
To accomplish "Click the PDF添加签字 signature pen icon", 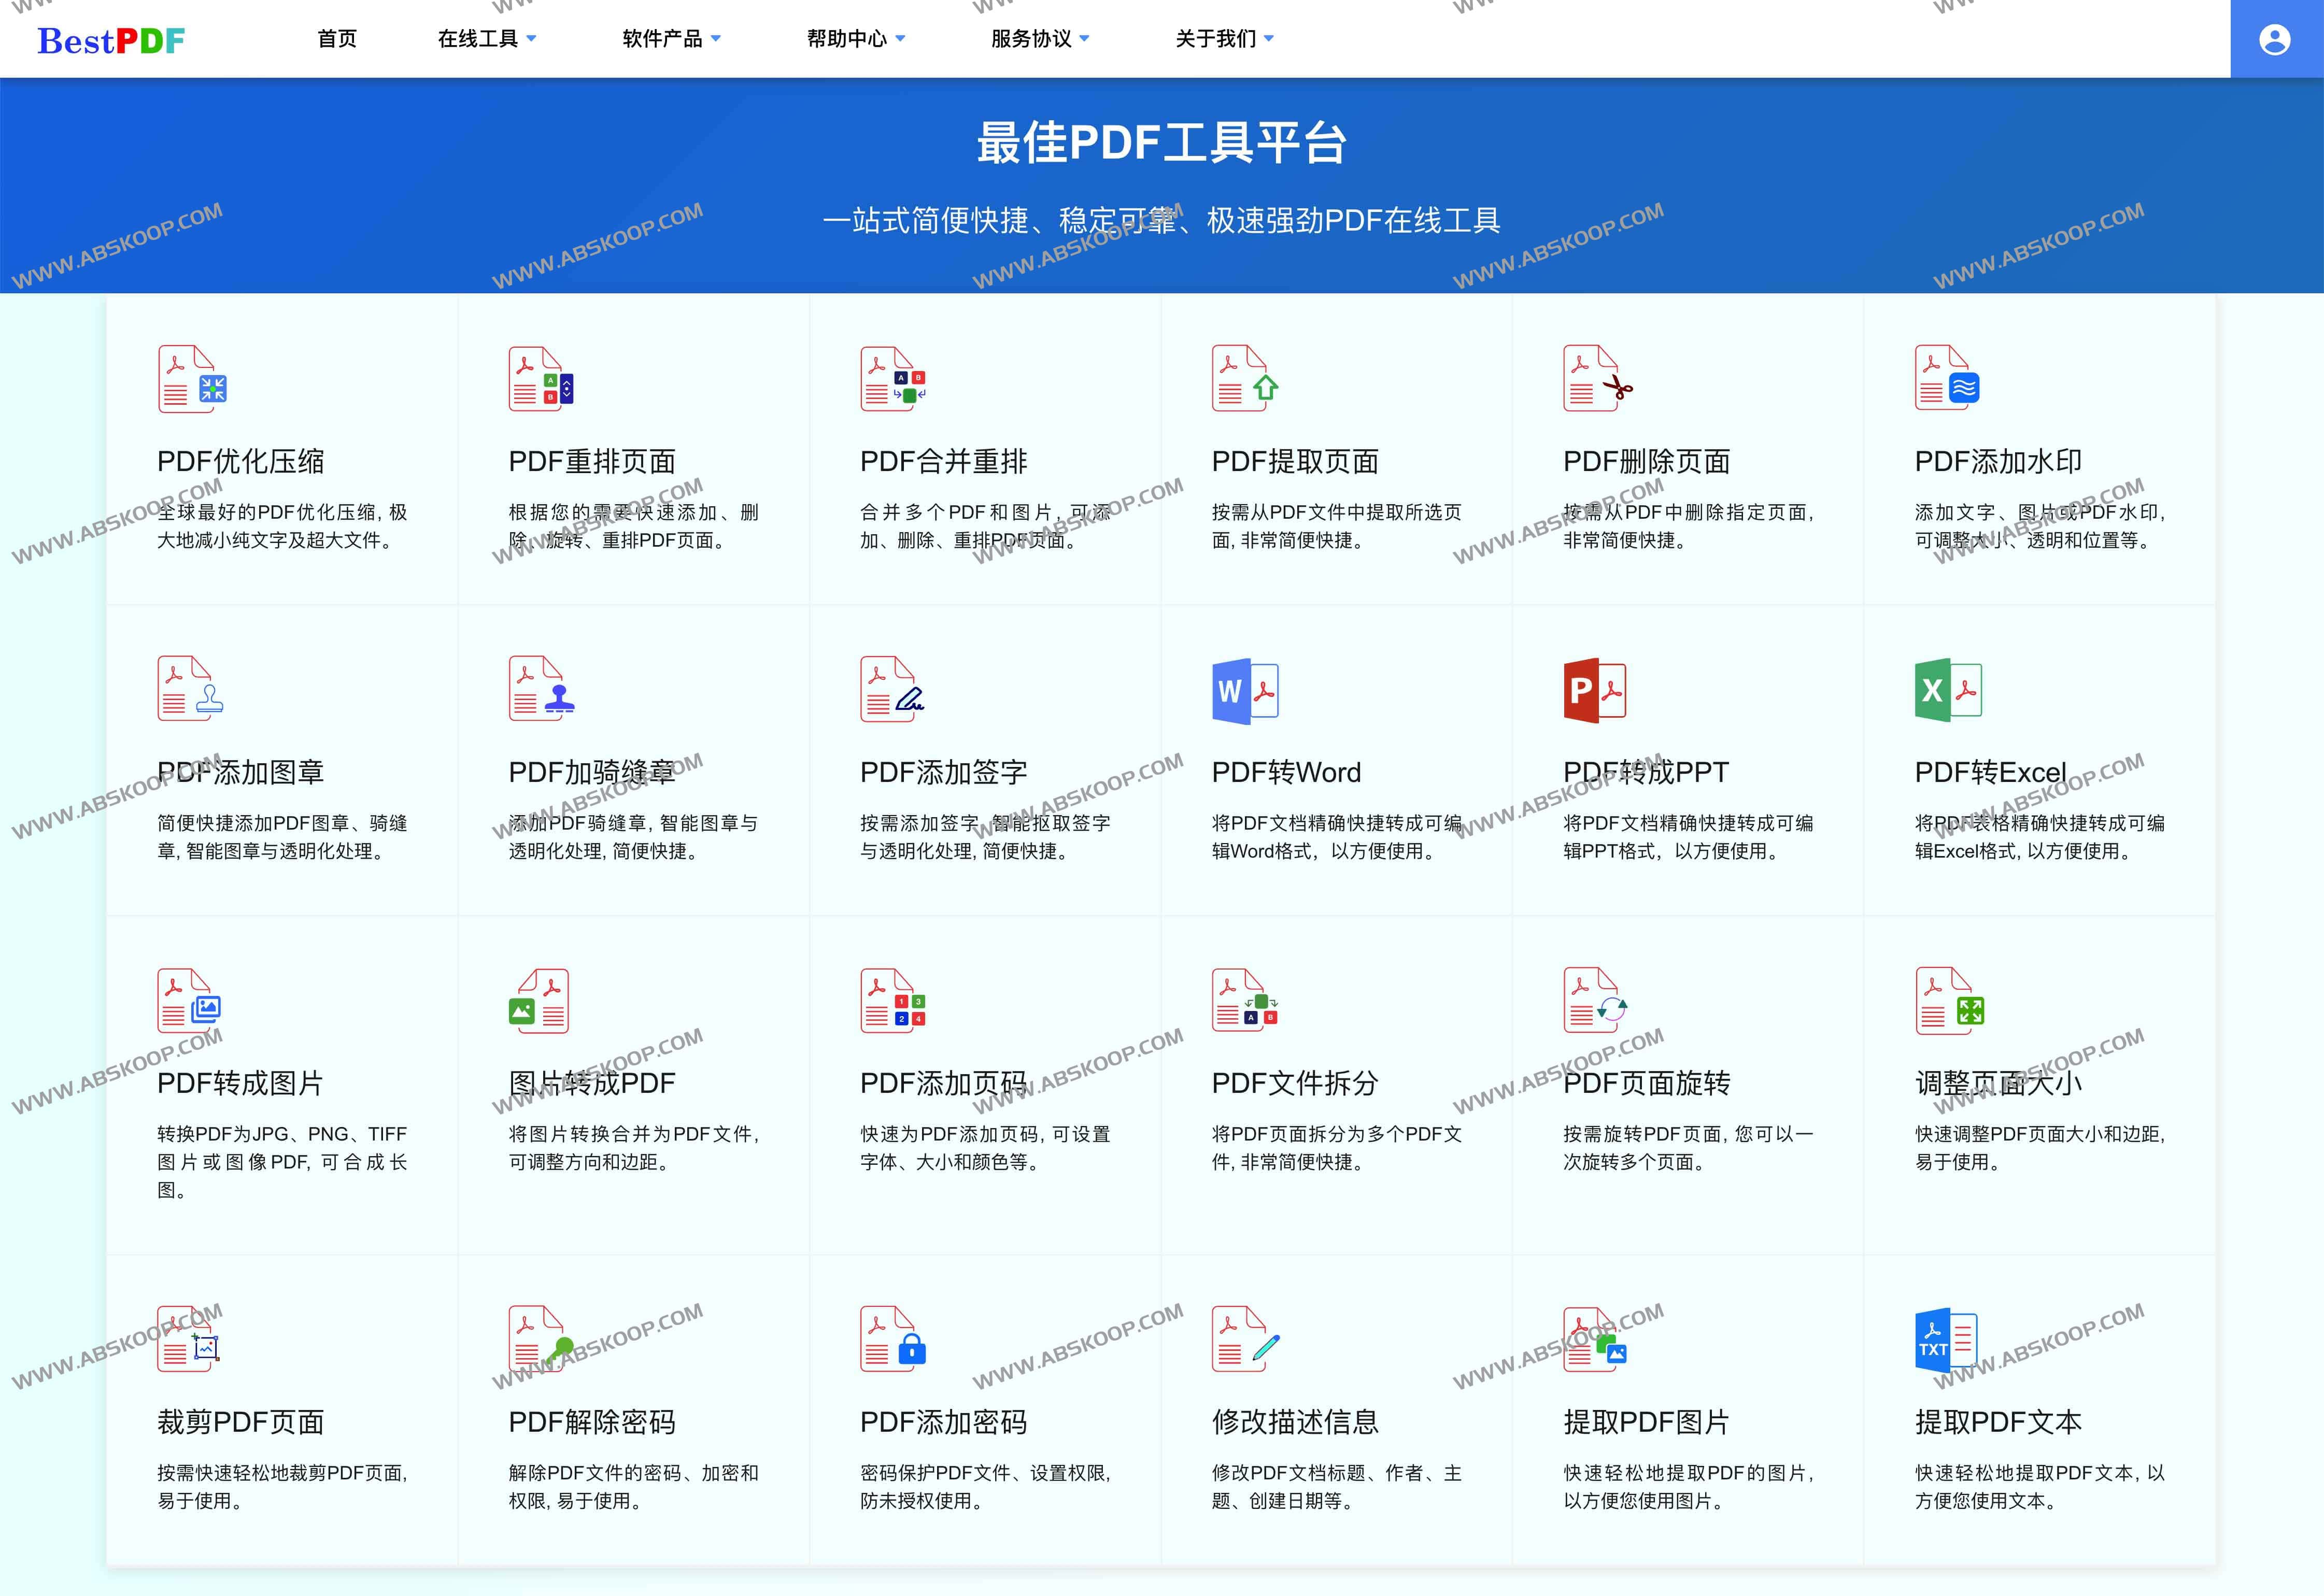I will [893, 690].
